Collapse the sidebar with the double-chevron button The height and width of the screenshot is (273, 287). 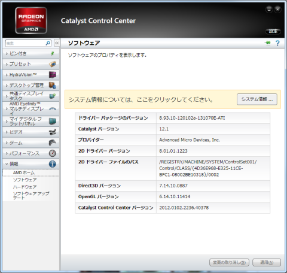click(x=57, y=43)
